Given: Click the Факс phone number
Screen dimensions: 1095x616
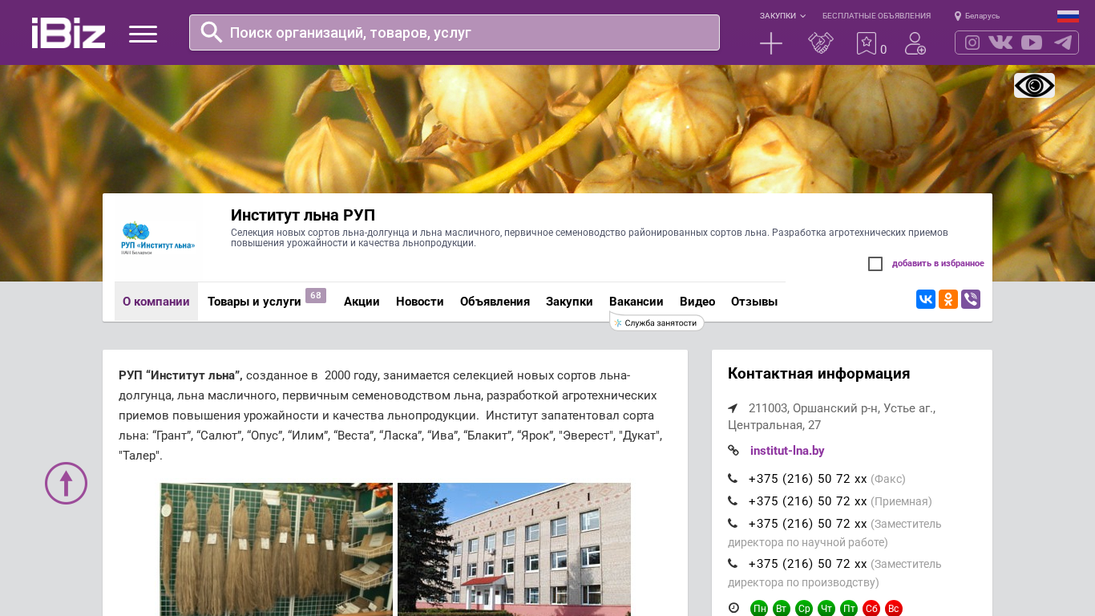Looking at the screenshot, I should [x=808, y=479].
